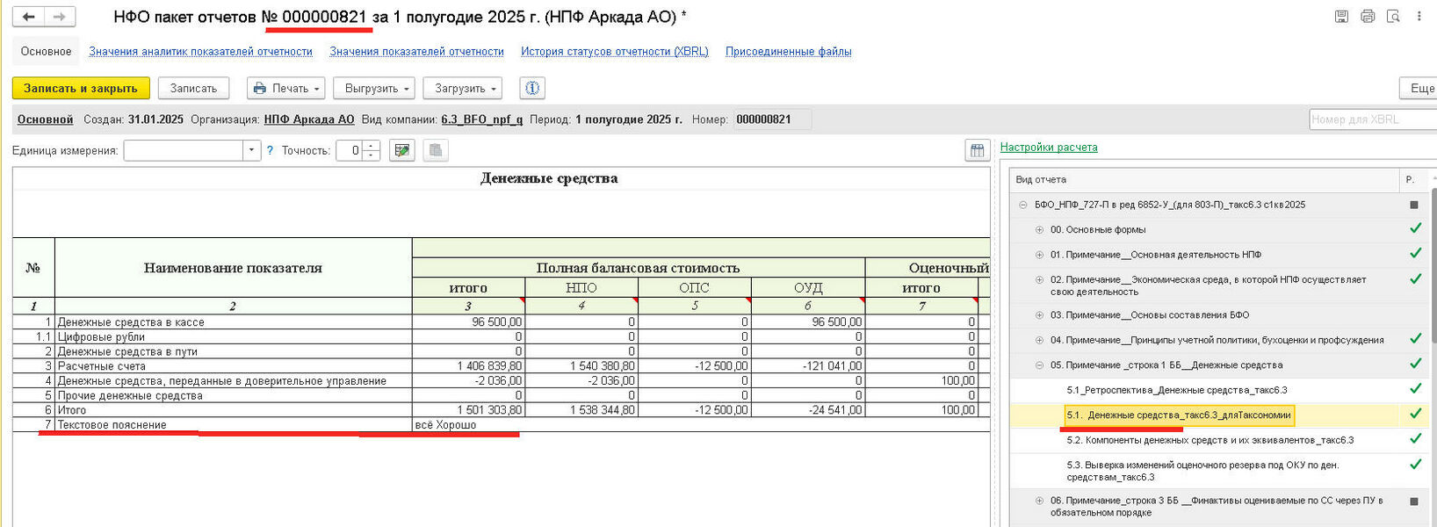This screenshot has height=527, width=1437.
Task: Click the table columns icon above report tree
Action: [977, 150]
